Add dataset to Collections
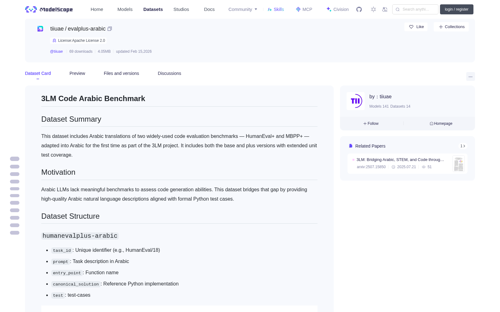The width and height of the screenshot is (500, 312). pos(451,27)
